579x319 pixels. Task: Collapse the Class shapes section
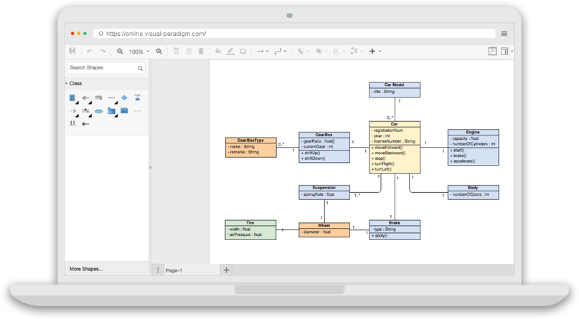coord(67,83)
